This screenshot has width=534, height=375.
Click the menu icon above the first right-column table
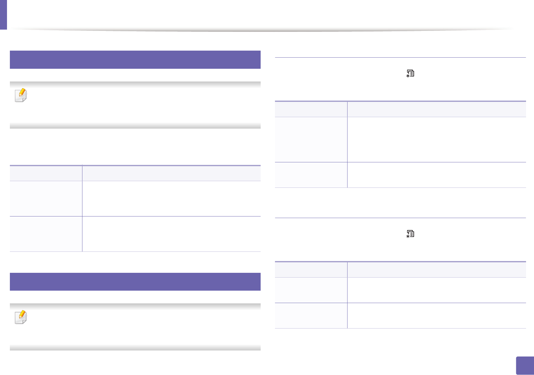coord(410,74)
